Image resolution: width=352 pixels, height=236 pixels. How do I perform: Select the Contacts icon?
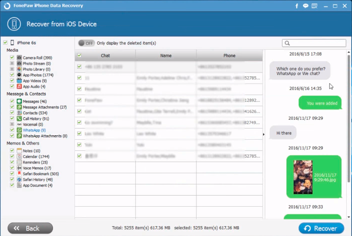pos(19,113)
